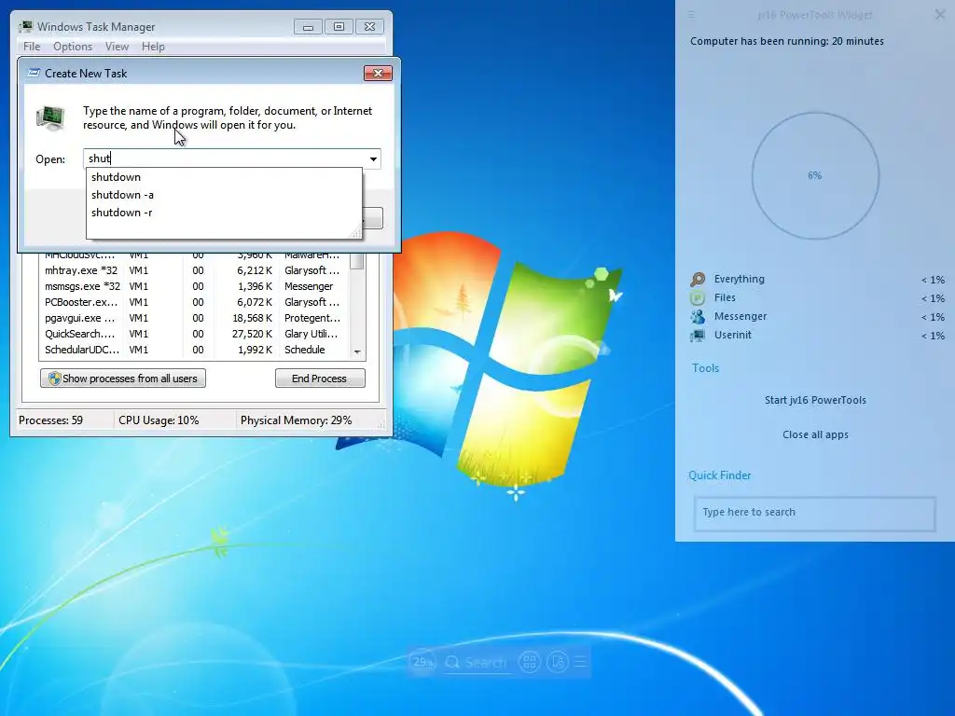
Task: Open the four-squares apps icon in dock
Action: pyautogui.click(x=530, y=662)
